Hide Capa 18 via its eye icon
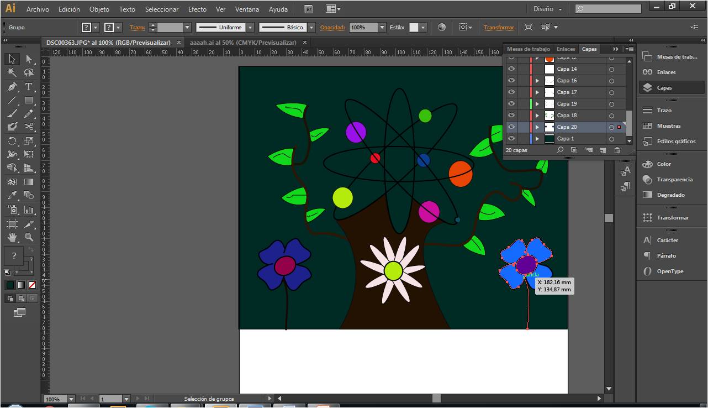 coord(511,115)
